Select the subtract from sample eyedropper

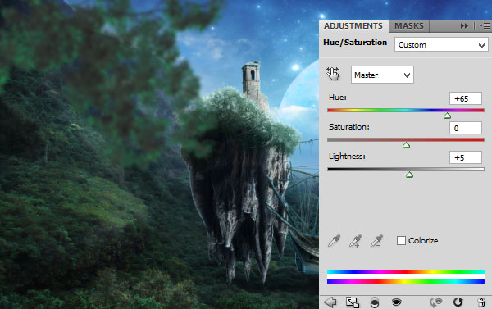tap(376, 241)
